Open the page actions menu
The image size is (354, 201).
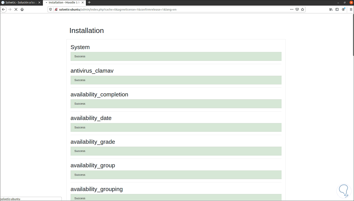(x=291, y=9)
